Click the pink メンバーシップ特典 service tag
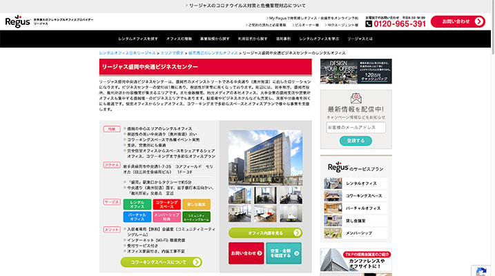The height and width of the screenshot is (276, 495). tap(166, 217)
